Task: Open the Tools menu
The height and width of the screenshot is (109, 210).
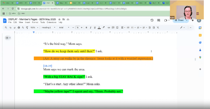Action: pyautogui.click(x=43, y=22)
